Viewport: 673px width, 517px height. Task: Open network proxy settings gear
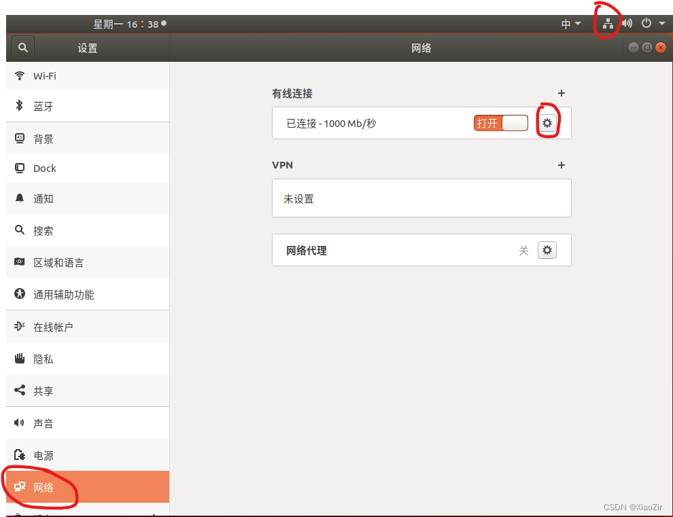(x=547, y=250)
